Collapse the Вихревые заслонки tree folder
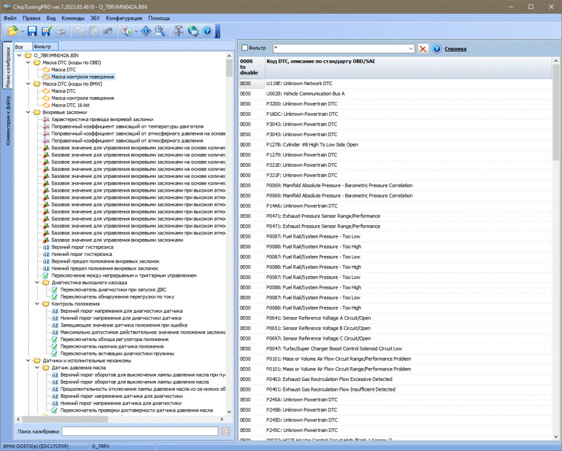 click(30, 112)
